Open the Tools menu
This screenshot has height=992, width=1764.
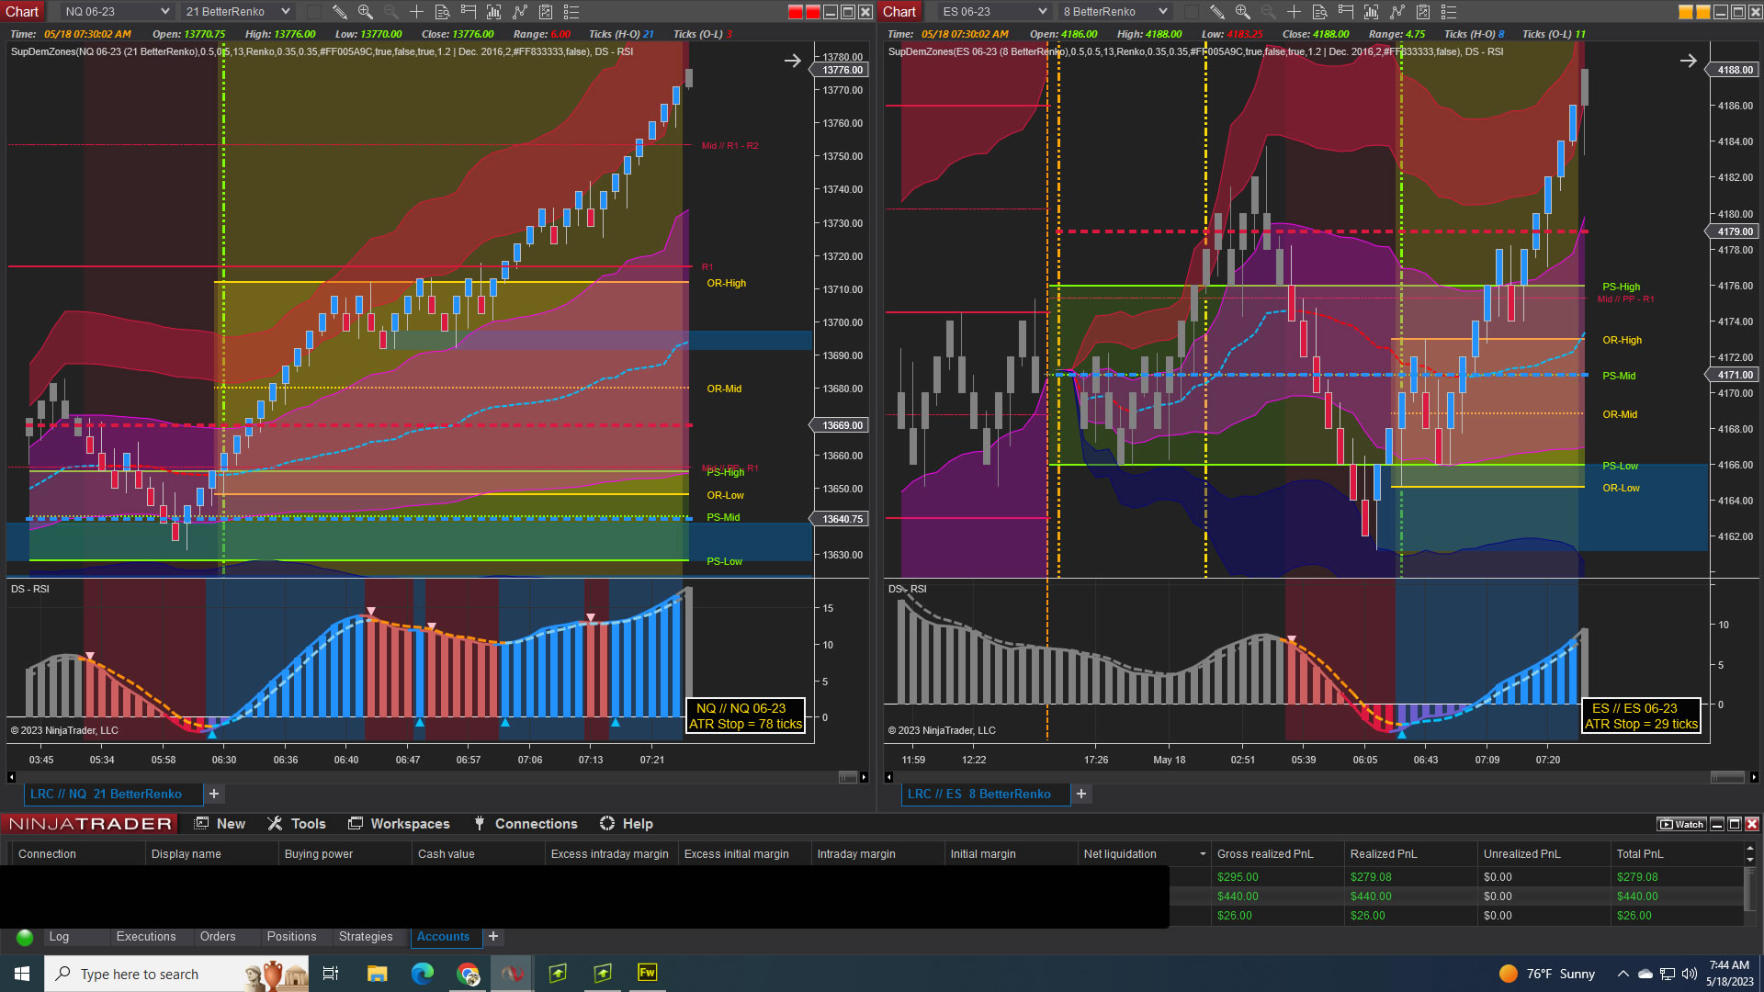tap(297, 824)
